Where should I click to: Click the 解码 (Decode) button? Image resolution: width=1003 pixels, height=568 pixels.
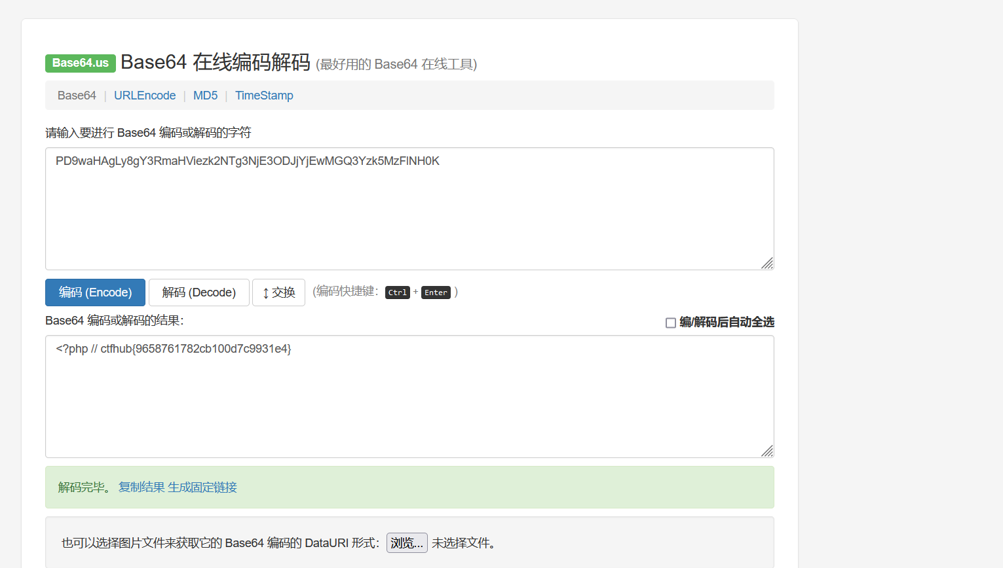(x=199, y=293)
